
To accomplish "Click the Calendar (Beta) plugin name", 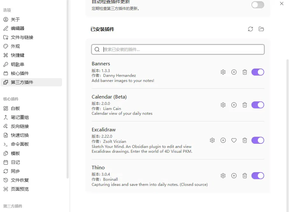I will [x=109, y=97].
